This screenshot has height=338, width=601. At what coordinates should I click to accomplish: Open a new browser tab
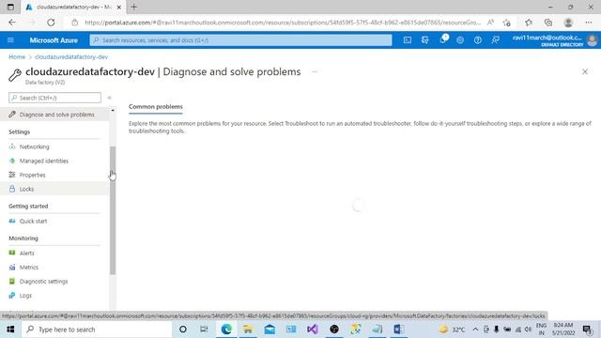click(133, 7)
